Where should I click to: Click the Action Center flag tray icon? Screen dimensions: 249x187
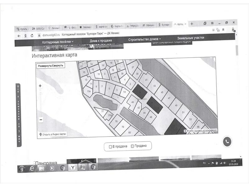pos(213,163)
